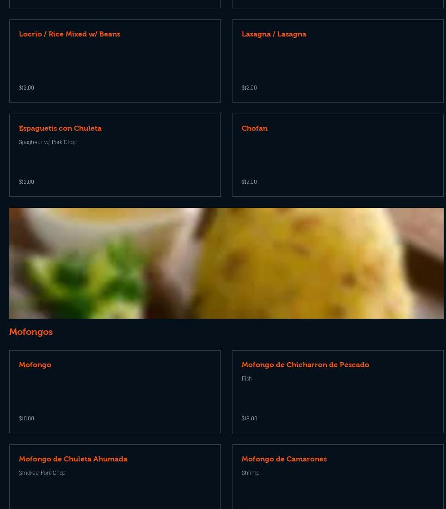This screenshot has height=509, width=446.
Task: Click the Spaghetti w/ Pork Chop description
Action: pos(48,142)
